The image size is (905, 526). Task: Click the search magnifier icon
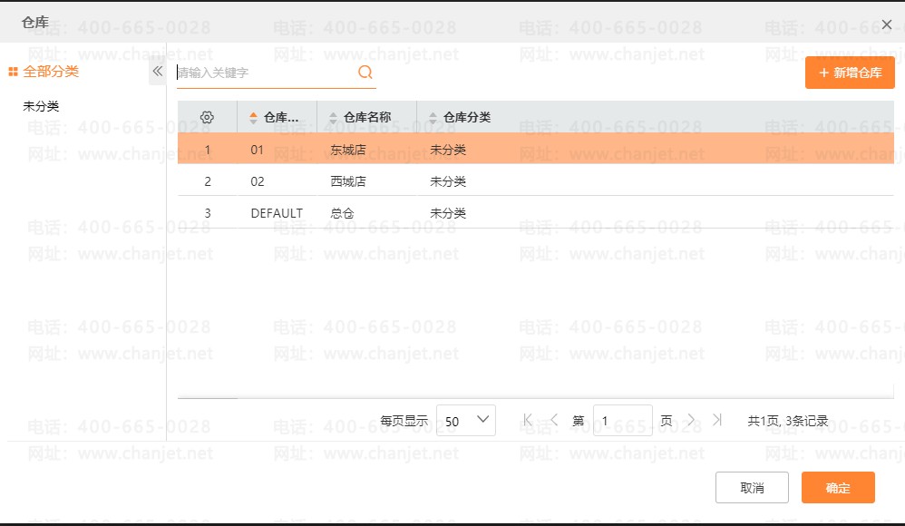[365, 73]
